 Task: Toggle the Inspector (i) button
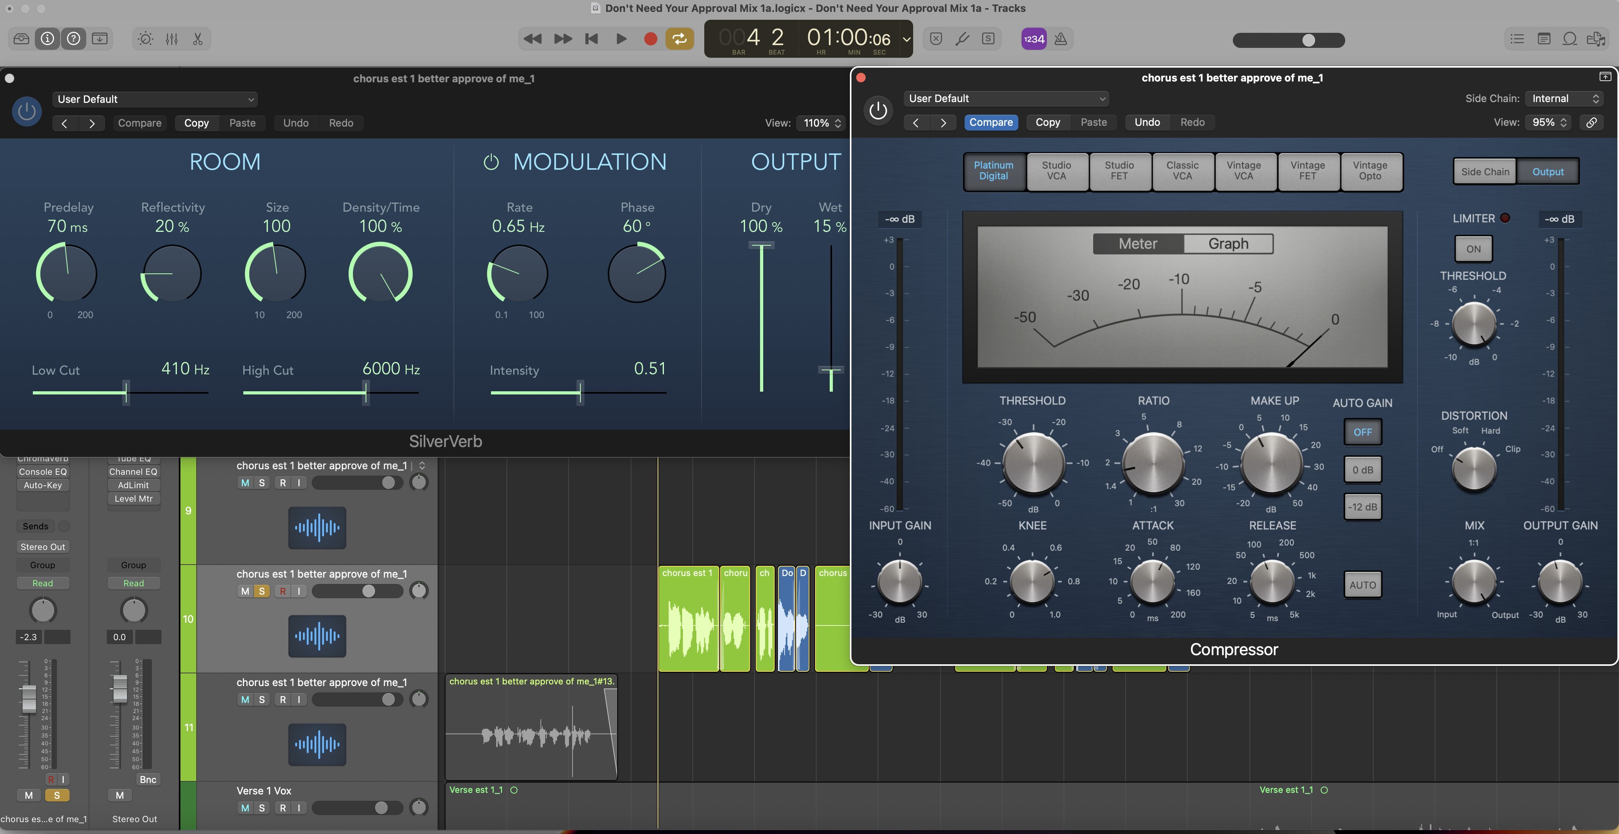48,39
